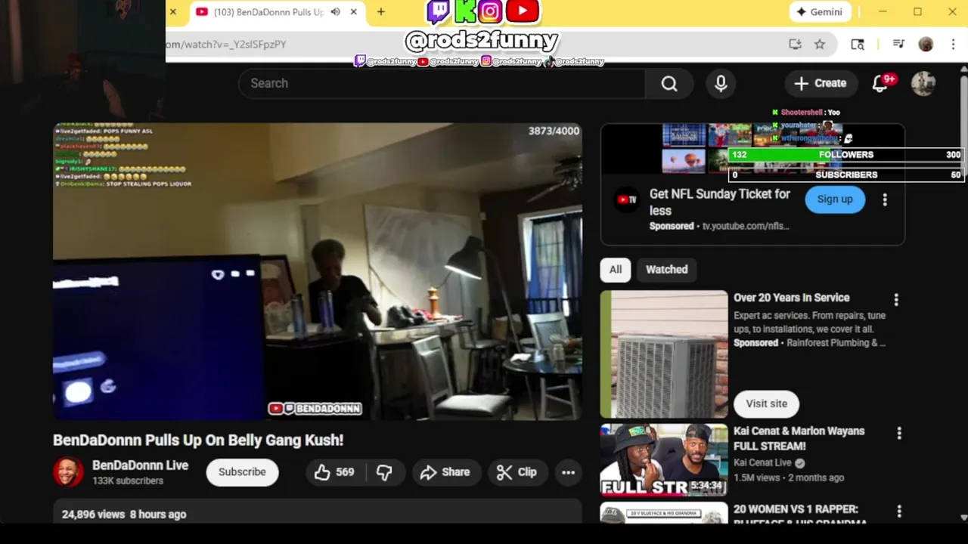The image size is (968, 544).
Task: Dislike the video with thumbs down
Action: pyautogui.click(x=385, y=472)
